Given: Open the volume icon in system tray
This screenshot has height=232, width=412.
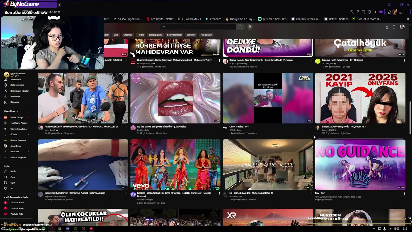Looking at the screenshot, I should click(390, 229).
